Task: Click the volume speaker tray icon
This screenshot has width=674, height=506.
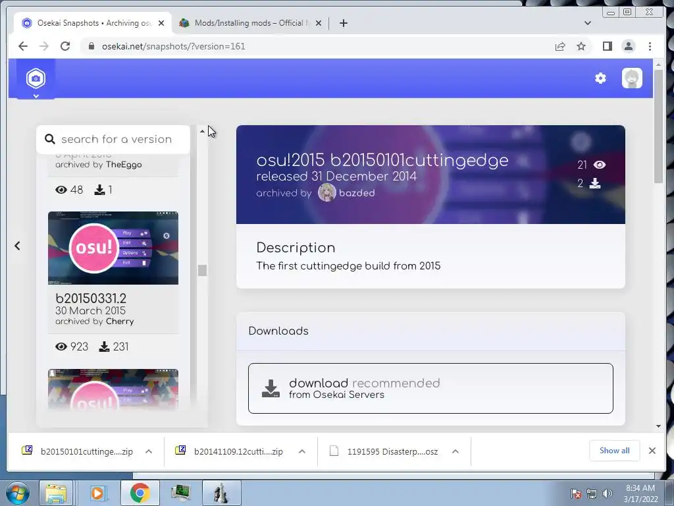Action: (608, 493)
